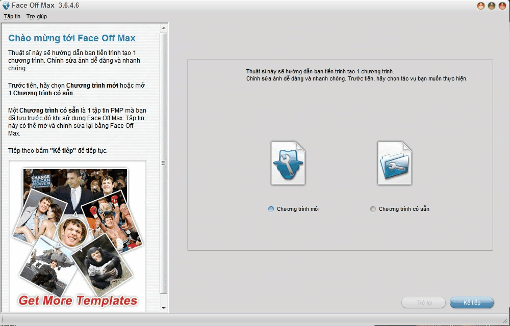This screenshot has height=326, width=510.
Task: Click the "Trước tiên, hãy chọn tác vụ" text
Action: point(407,78)
